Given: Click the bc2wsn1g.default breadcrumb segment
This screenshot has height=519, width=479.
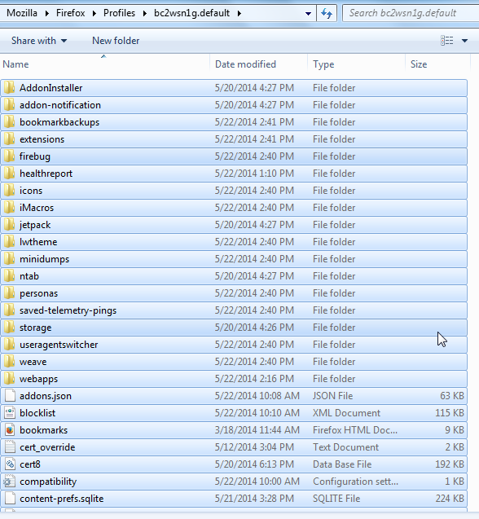Looking at the screenshot, I should [x=191, y=13].
